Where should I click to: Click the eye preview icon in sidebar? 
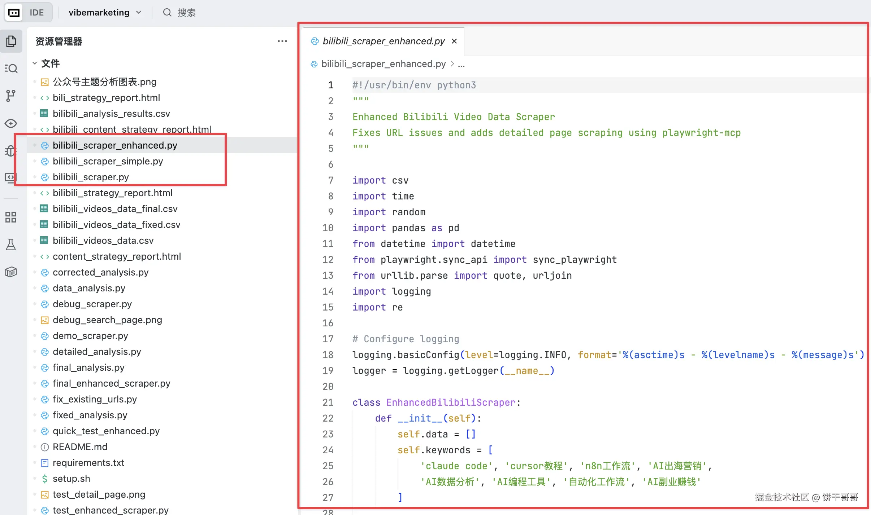[x=11, y=123]
